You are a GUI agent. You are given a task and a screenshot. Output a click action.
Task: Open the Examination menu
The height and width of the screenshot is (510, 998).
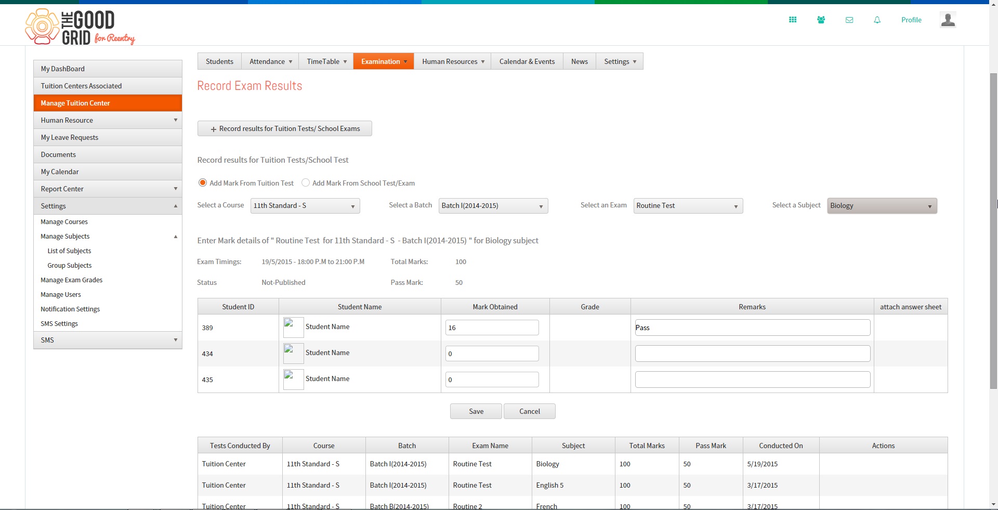click(384, 61)
